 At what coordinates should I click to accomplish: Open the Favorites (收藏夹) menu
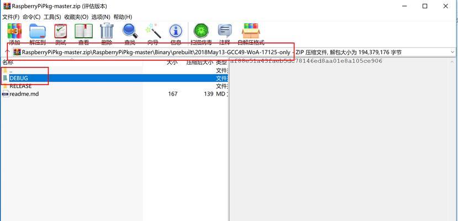click(76, 17)
